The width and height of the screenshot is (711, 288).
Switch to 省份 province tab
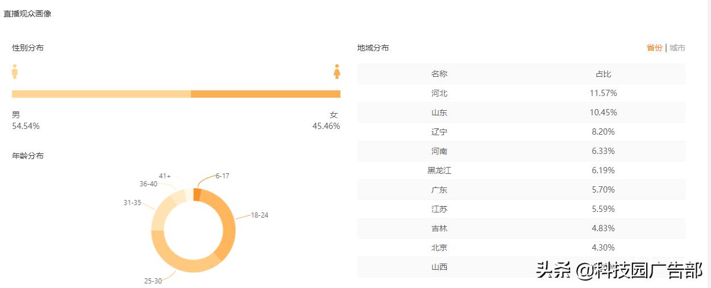click(654, 48)
